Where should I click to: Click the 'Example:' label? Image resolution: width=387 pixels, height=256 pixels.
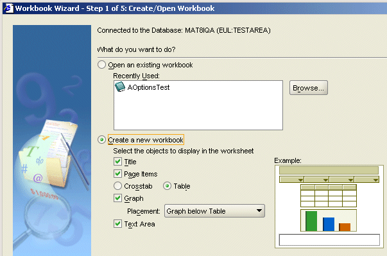click(288, 160)
